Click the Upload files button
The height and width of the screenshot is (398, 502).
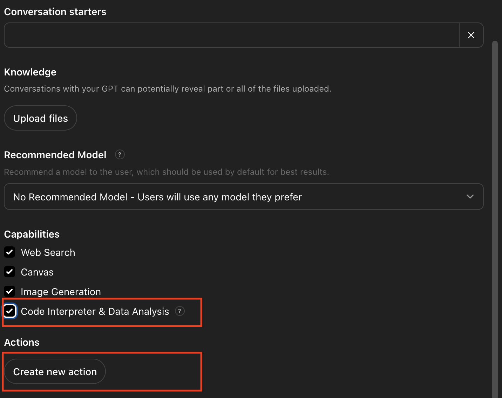tap(40, 118)
